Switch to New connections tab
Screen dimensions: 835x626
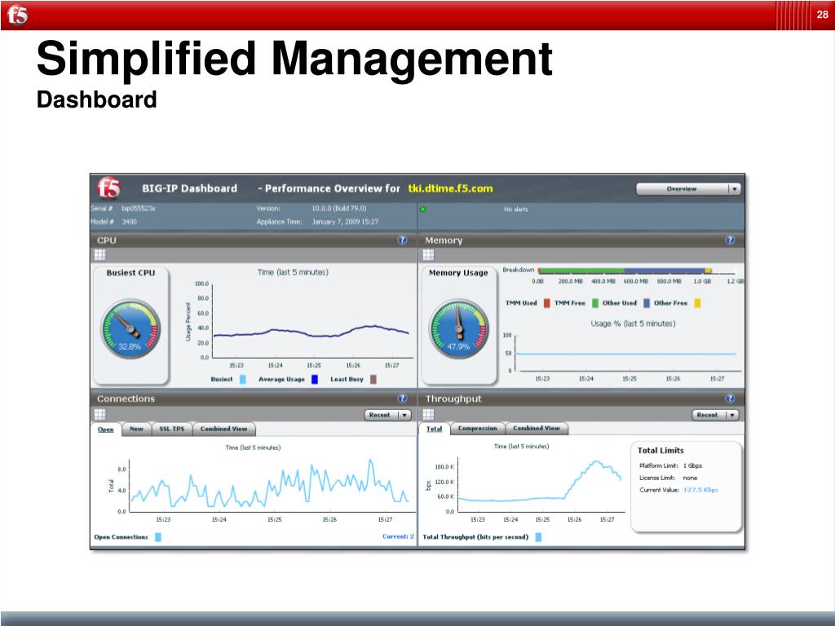pos(136,429)
